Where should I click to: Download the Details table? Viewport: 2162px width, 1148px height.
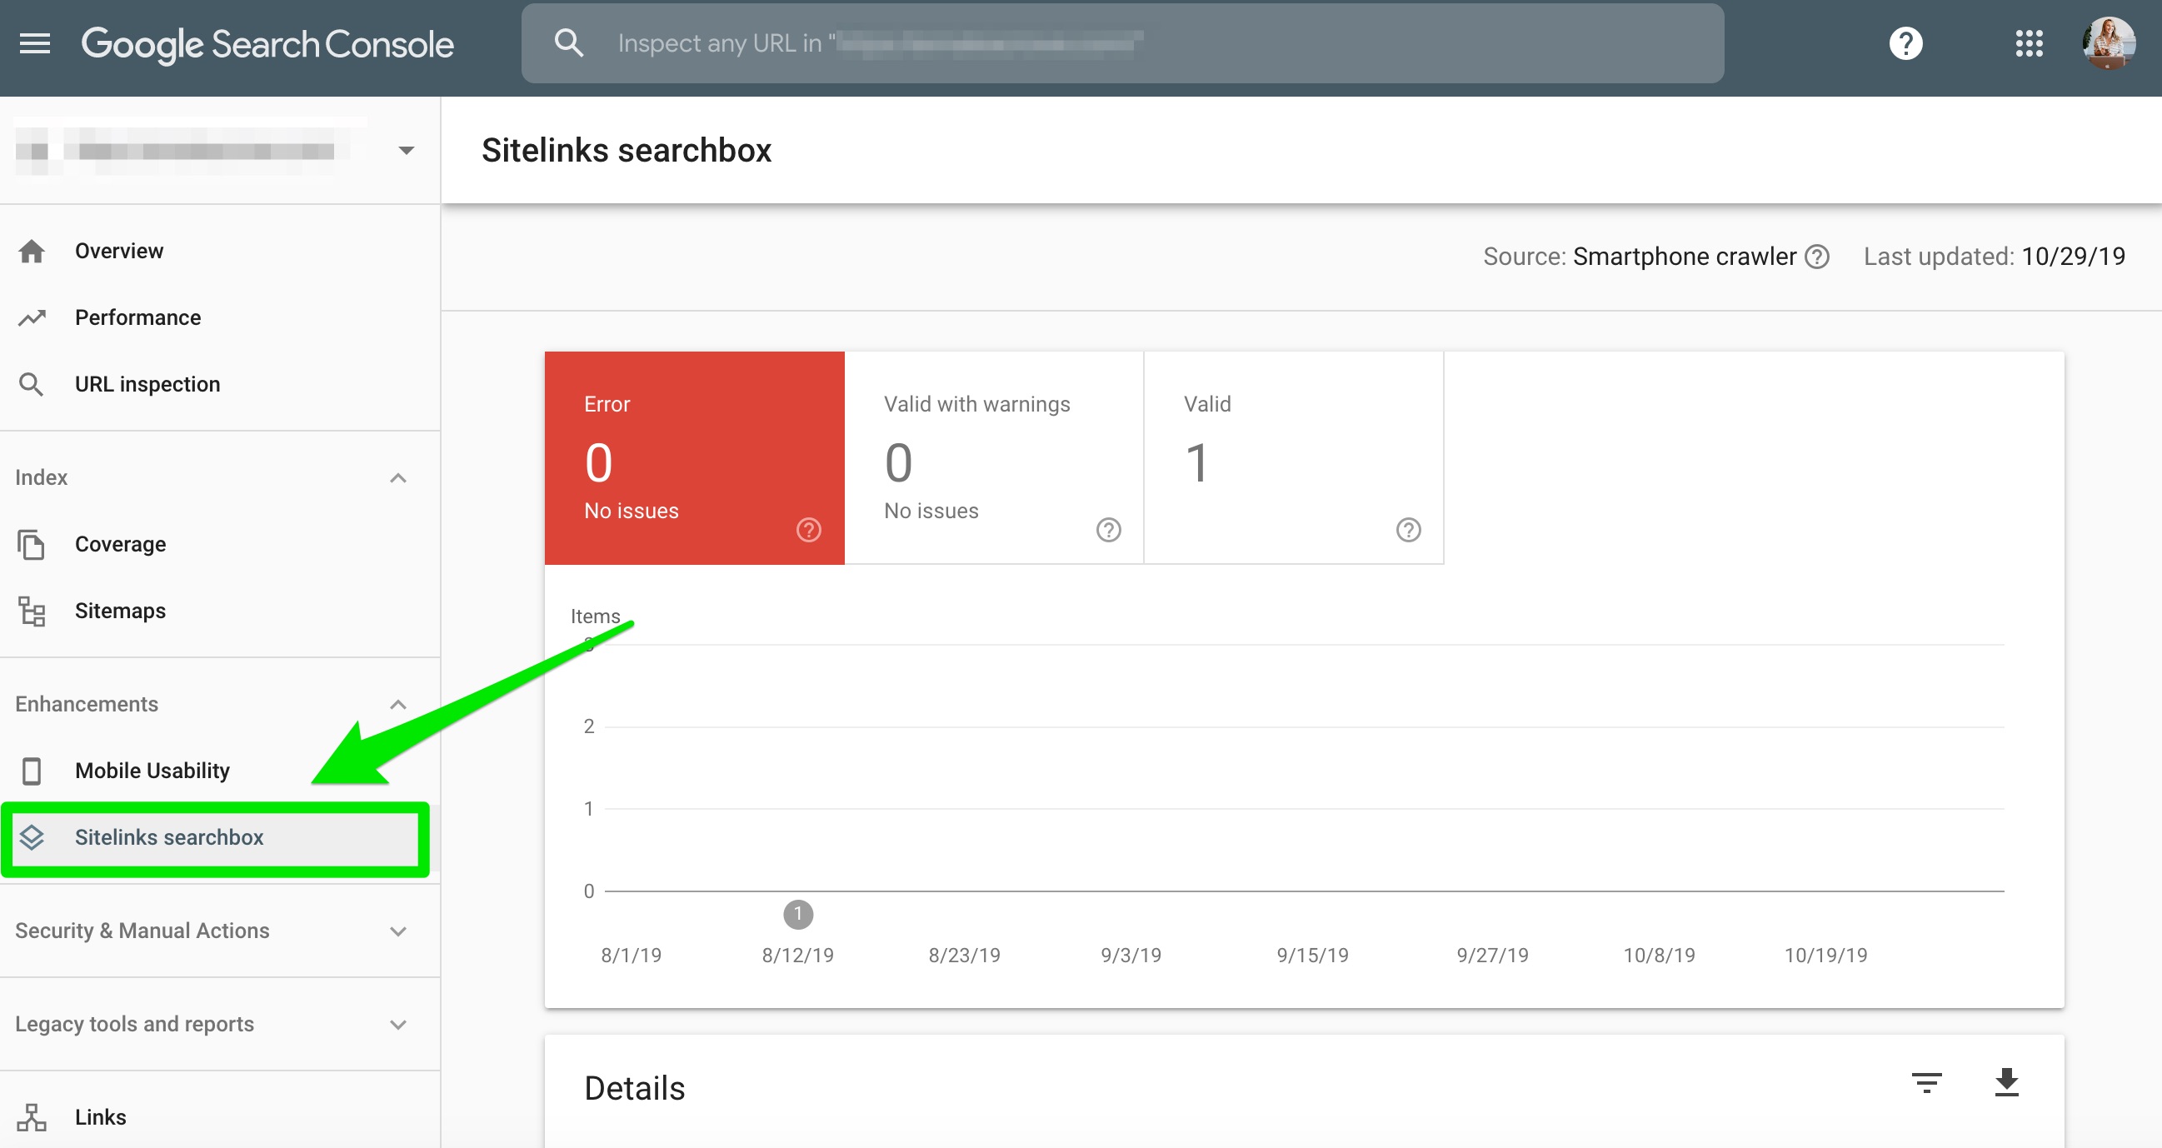(x=2006, y=1082)
